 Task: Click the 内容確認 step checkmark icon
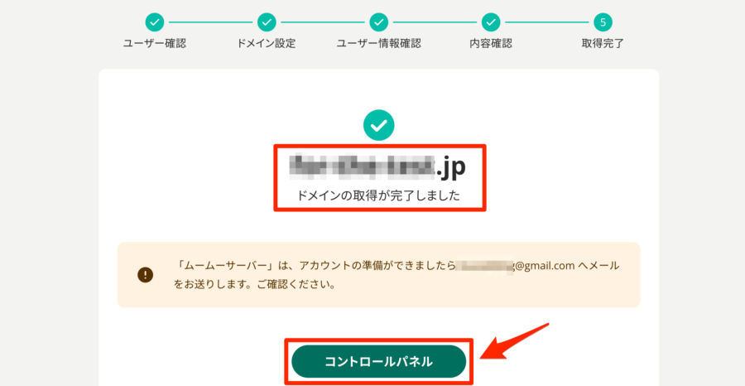click(x=491, y=22)
